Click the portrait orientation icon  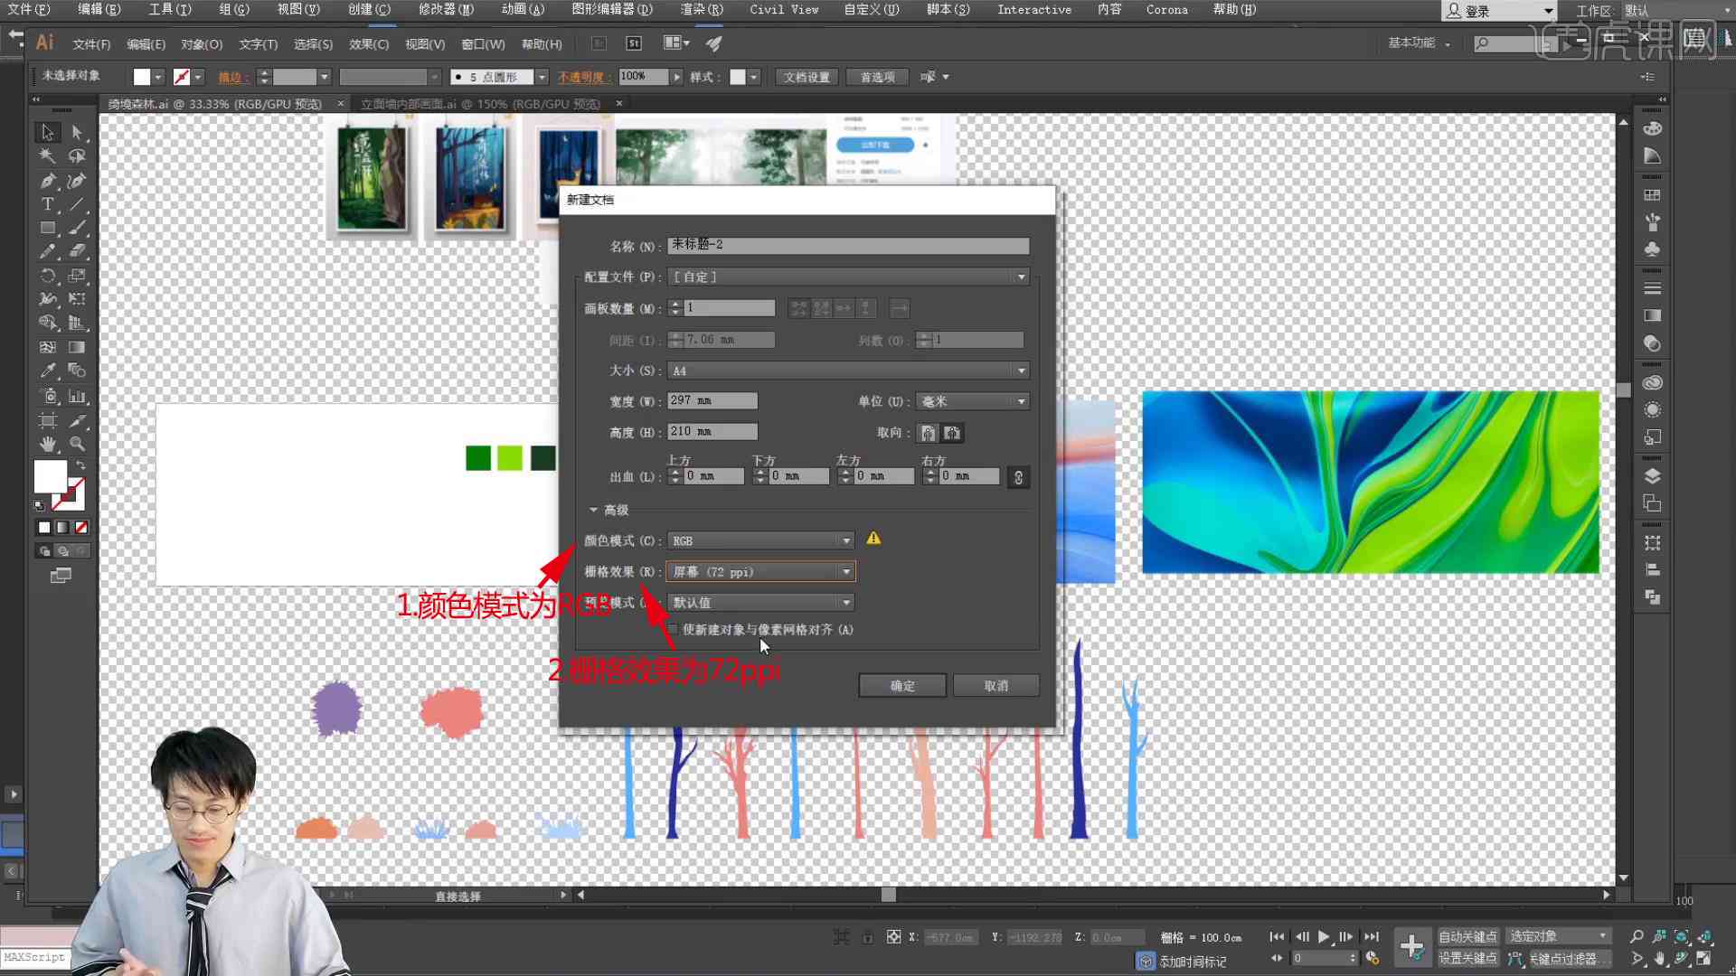tap(929, 433)
